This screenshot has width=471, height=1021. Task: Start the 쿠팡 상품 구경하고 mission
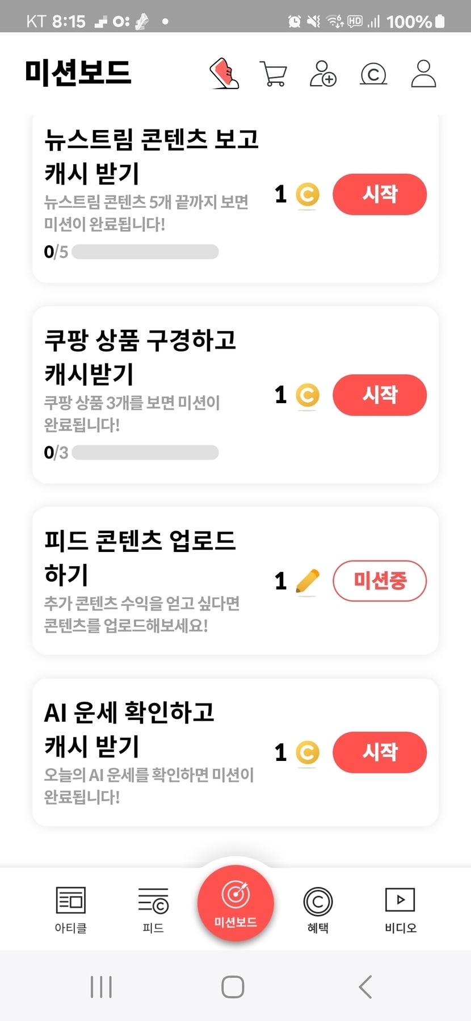[x=380, y=395]
